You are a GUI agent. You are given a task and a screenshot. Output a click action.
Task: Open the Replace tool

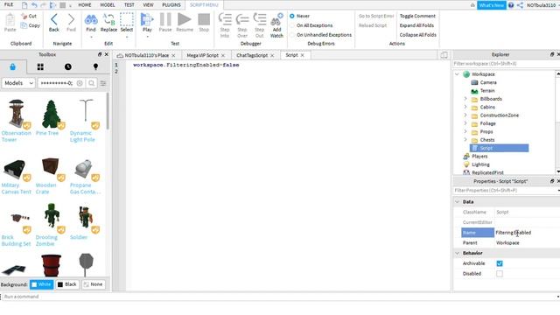(108, 19)
